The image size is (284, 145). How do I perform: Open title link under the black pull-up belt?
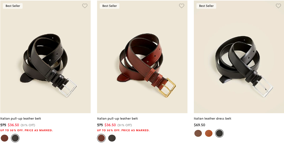pyautogui.click(x=21, y=118)
